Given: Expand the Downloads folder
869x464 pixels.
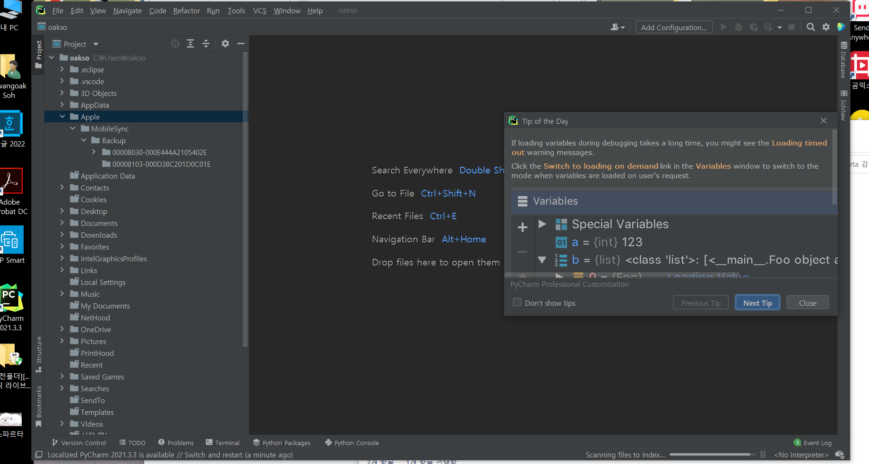Looking at the screenshot, I should [62, 235].
